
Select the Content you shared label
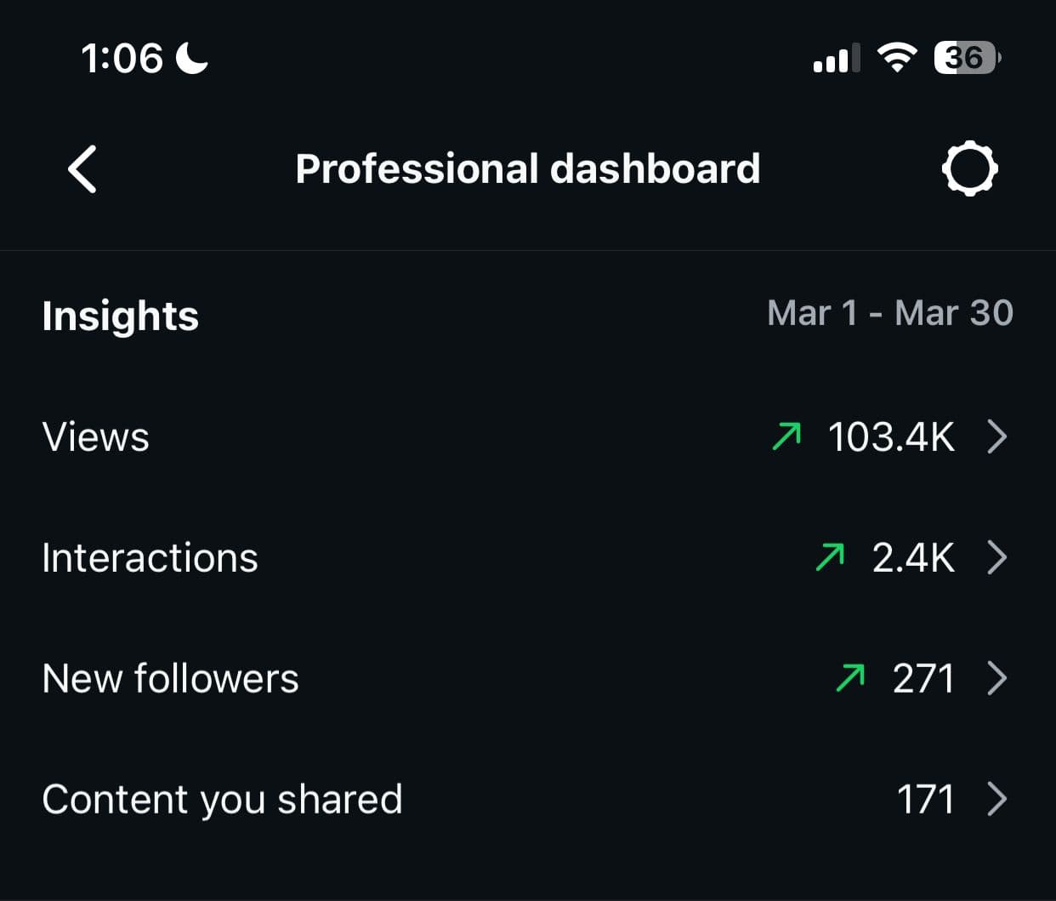222,800
